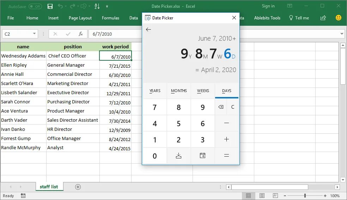
Task: Switch to Page Layout view icon
Action: [x=262, y=195]
